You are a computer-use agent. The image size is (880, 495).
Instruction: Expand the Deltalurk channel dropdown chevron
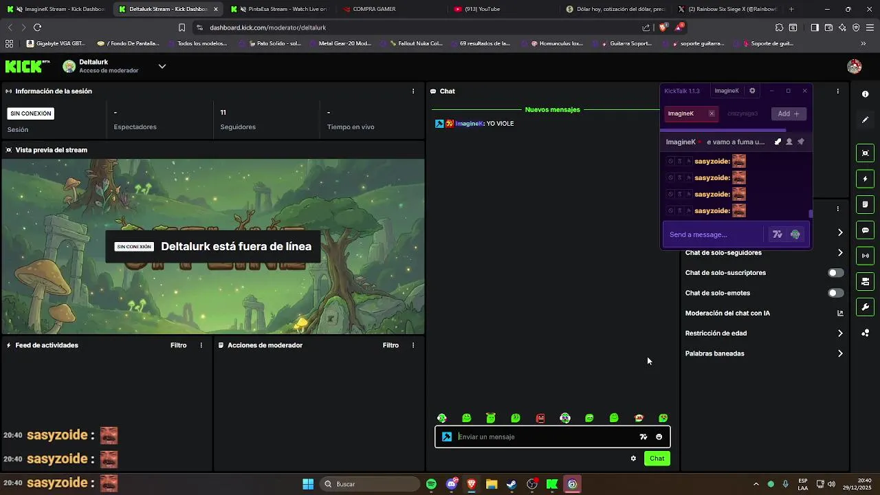(162, 66)
